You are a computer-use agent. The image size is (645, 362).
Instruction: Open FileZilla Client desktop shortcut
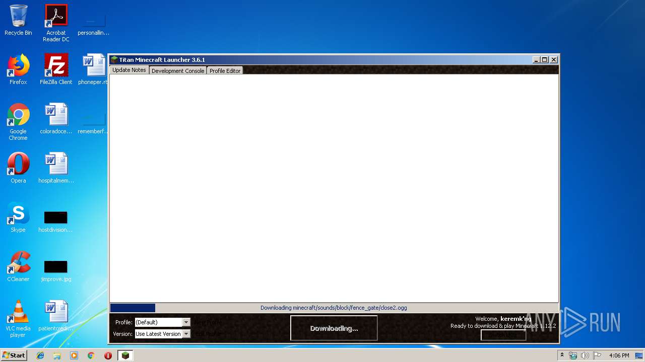56,69
